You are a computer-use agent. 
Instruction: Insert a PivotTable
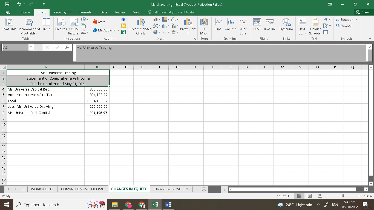point(9,25)
